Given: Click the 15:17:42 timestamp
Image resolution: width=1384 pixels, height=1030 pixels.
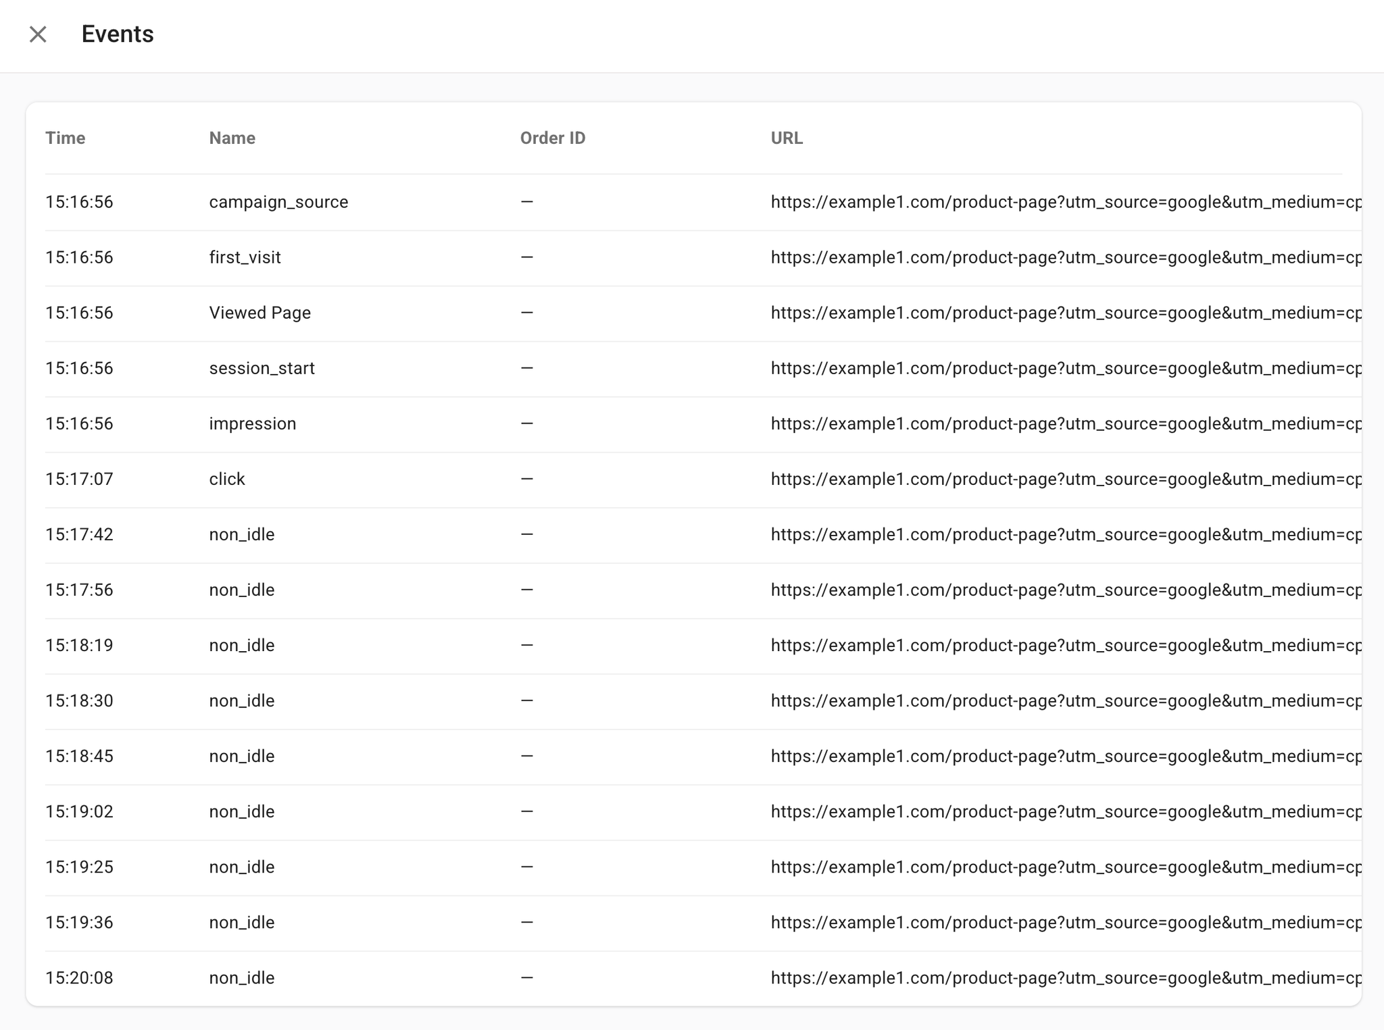Looking at the screenshot, I should (79, 534).
